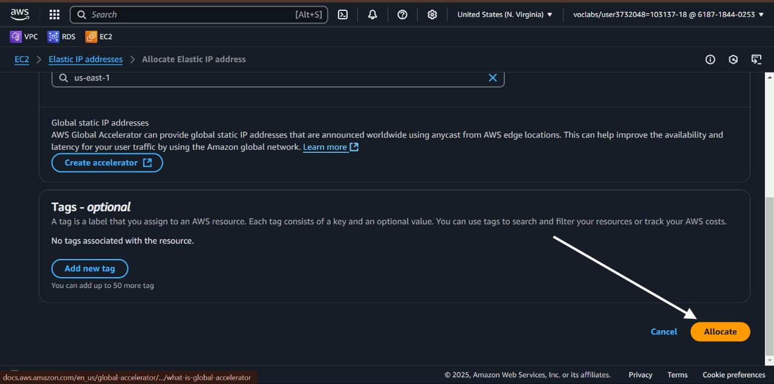The image size is (774, 384).
Task: Click the AWS logo home icon
Action: [20, 14]
